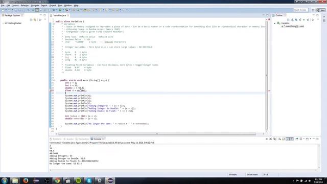327x184 pixels.
Task: Open Spotify from the Windows taskbar
Action: [x=78, y=180]
